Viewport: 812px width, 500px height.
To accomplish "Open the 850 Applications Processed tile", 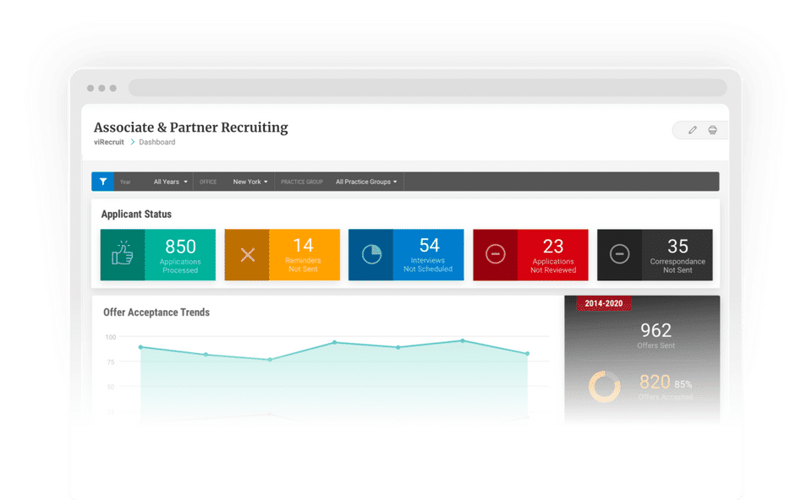I will (x=158, y=255).
